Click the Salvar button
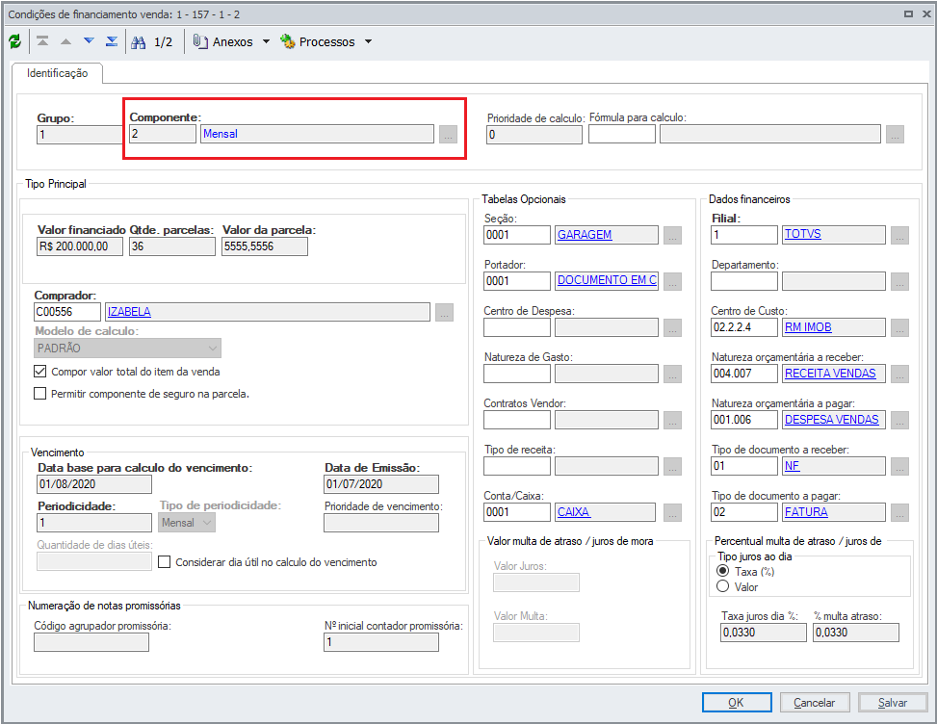Screen dimensions: 937x724 tap(892, 703)
